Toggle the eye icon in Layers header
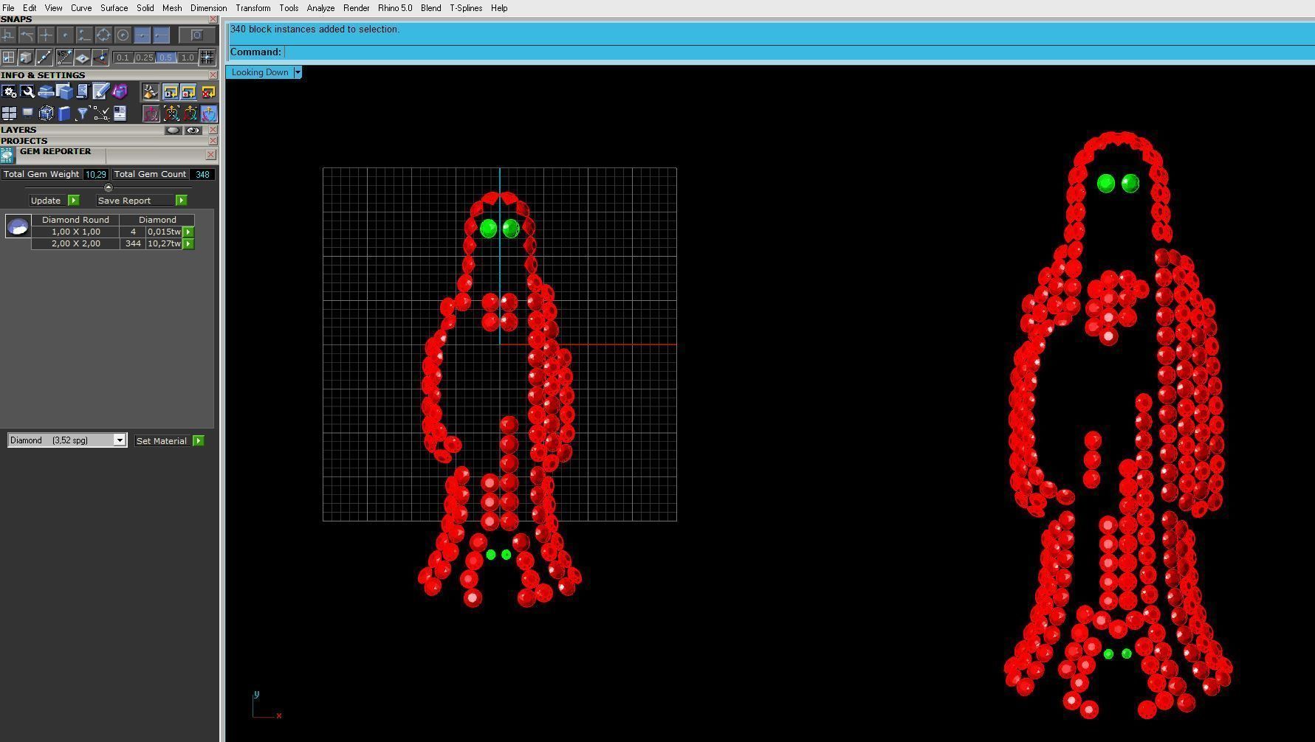The image size is (1315, 742). click(x=193, y=130)
